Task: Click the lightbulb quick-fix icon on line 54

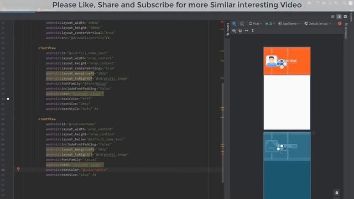Action: point(18,169)
